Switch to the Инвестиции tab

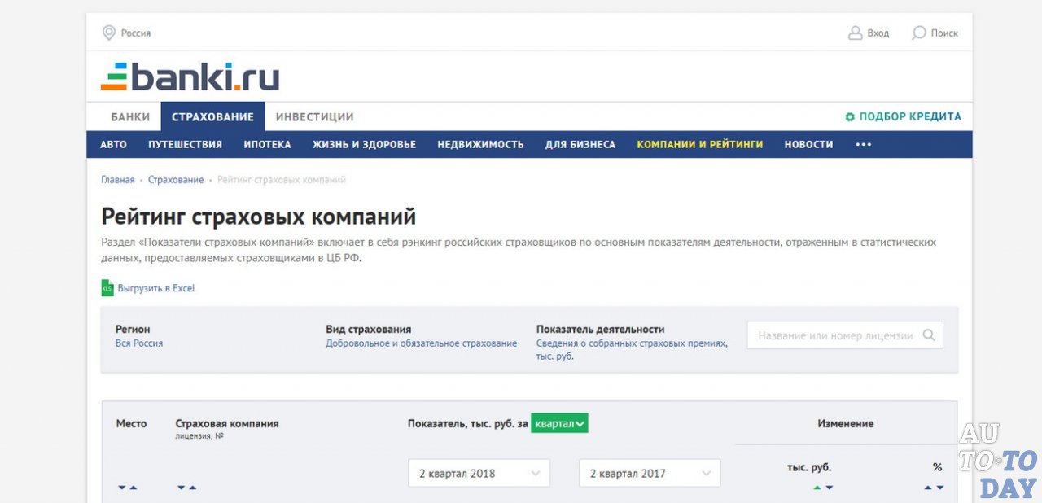[314, 117]
